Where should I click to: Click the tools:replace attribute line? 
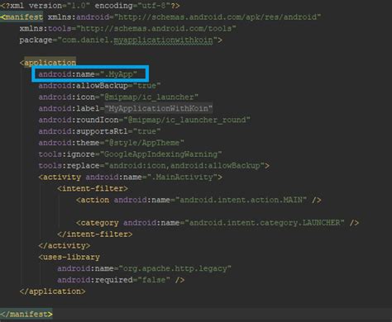tap(154, 166)
